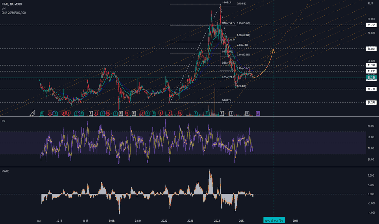Click the Fibonacci label 0(20.855)
The height and width of the screenshot is (224, 379).
click(227, 100)
